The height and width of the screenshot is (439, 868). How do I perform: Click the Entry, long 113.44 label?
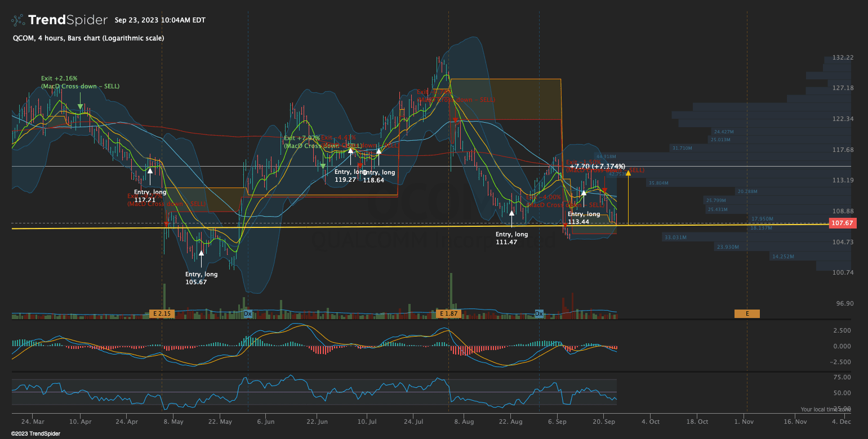pyautogui.click(x=584, y=218)
